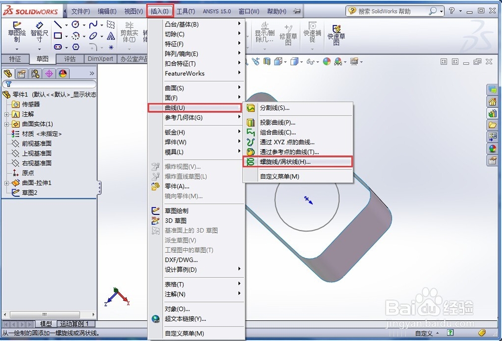
Task: Select the sketch Point tool
Action: point(111,47)
